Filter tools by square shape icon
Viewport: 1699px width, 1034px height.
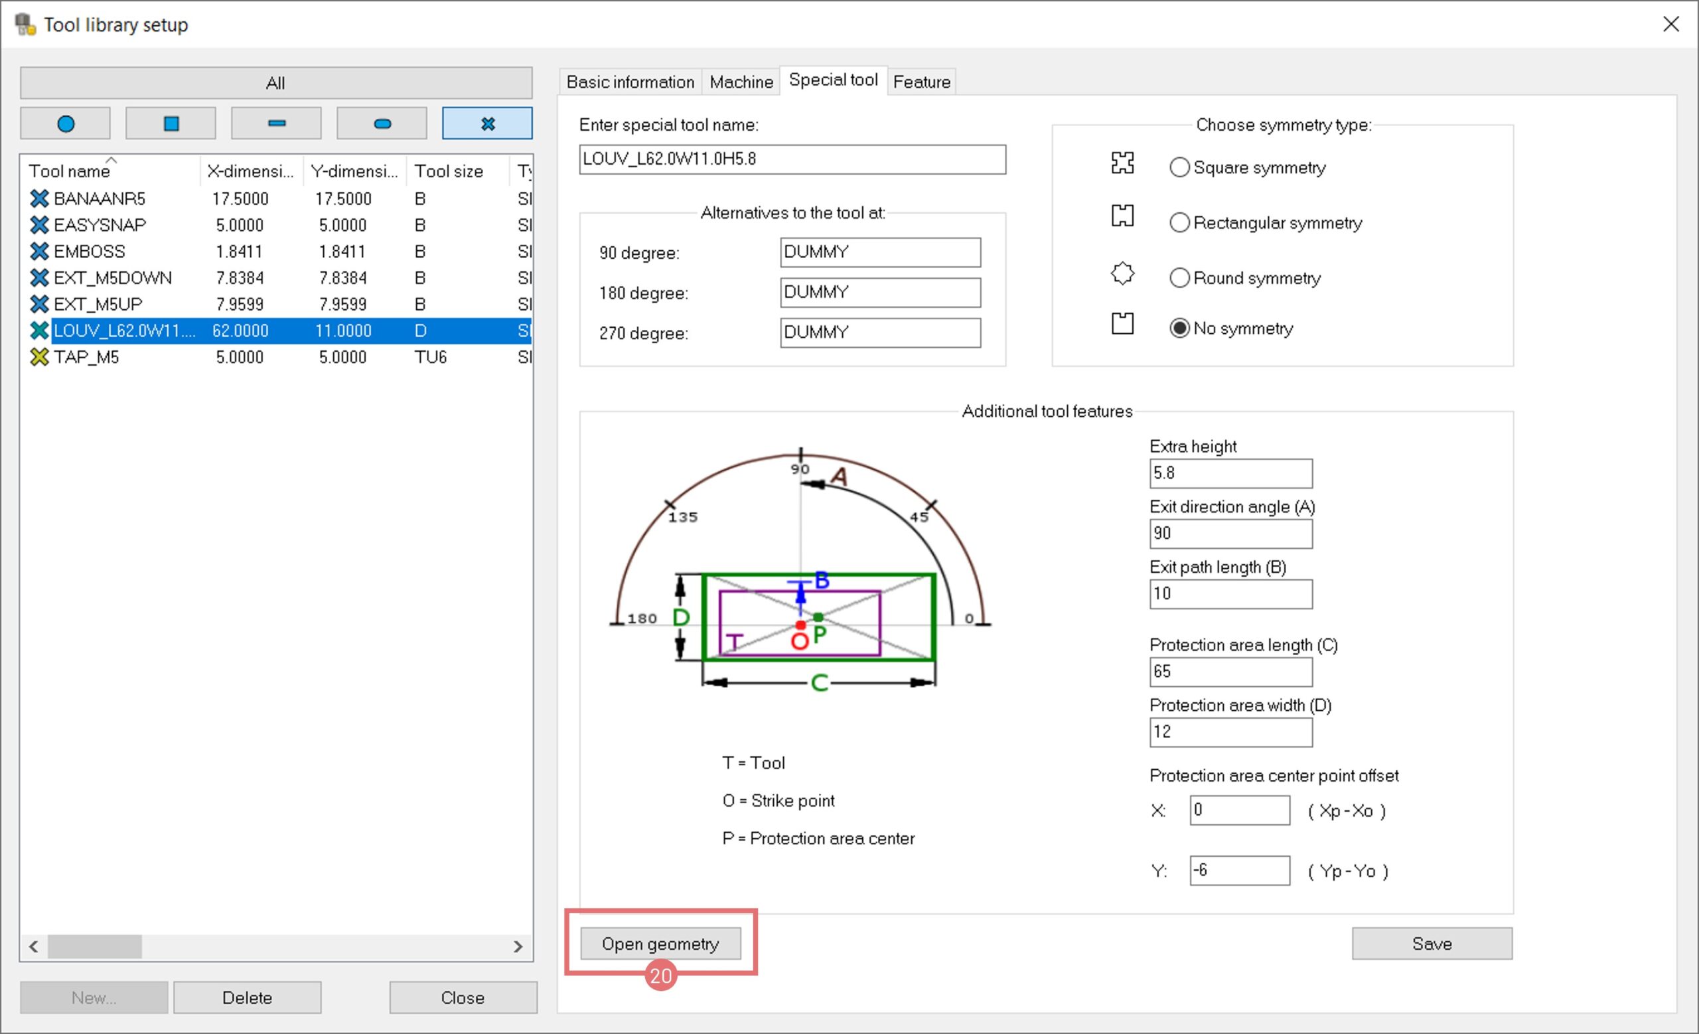171,123
